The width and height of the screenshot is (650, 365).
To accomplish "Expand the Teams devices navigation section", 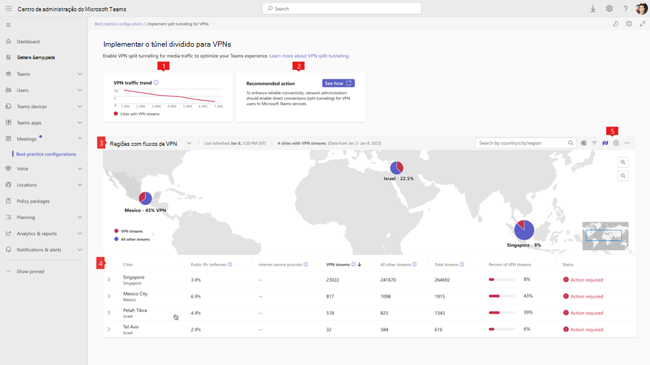I will coord(80,106).
